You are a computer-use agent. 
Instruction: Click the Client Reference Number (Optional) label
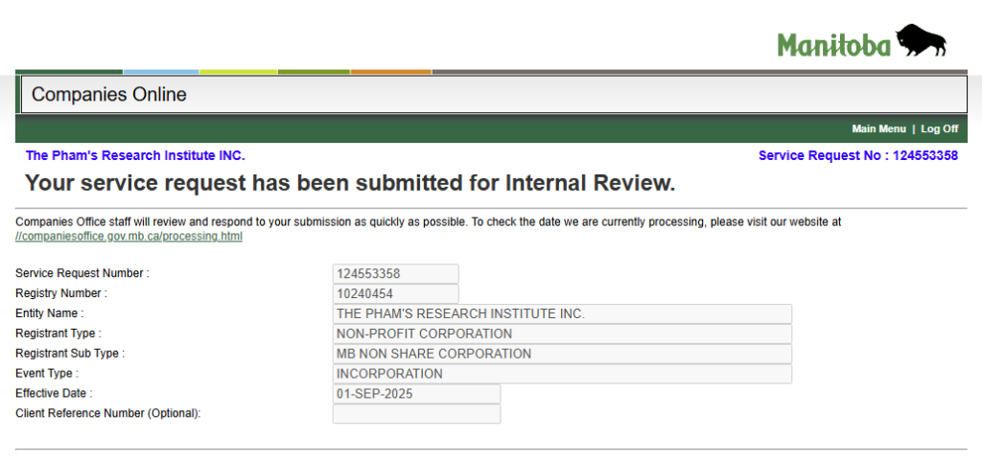(108, 413)
